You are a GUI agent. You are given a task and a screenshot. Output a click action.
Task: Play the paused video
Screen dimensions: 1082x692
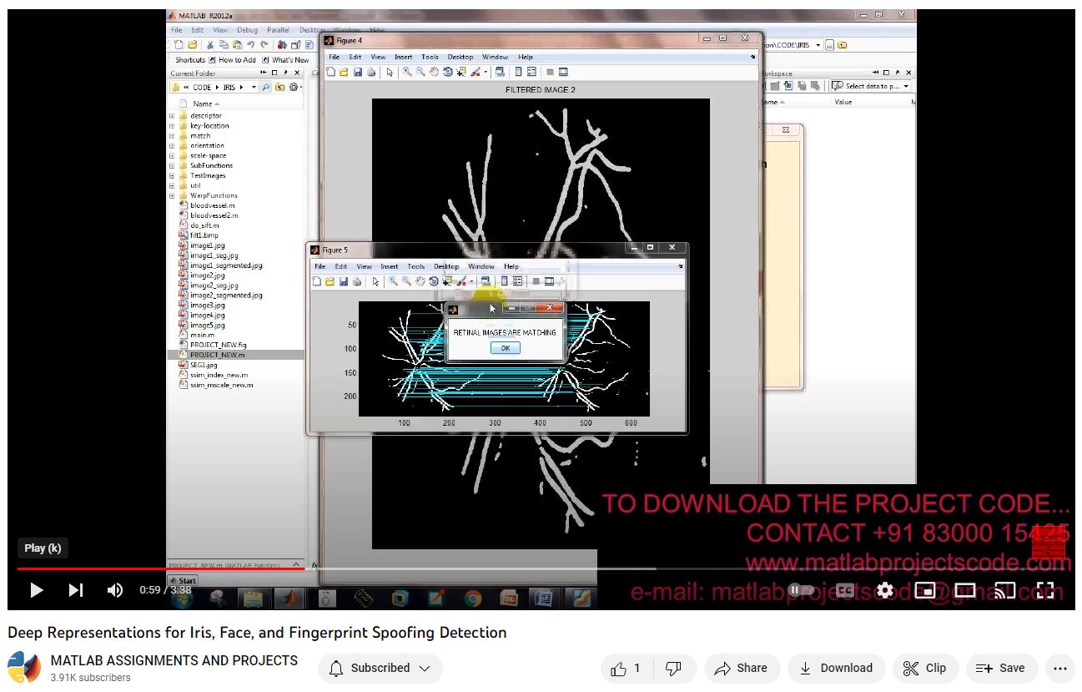tap(36, 590)
